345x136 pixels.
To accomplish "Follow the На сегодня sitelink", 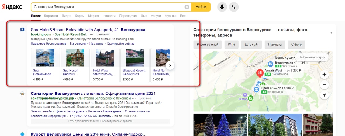I will point(78,43).
